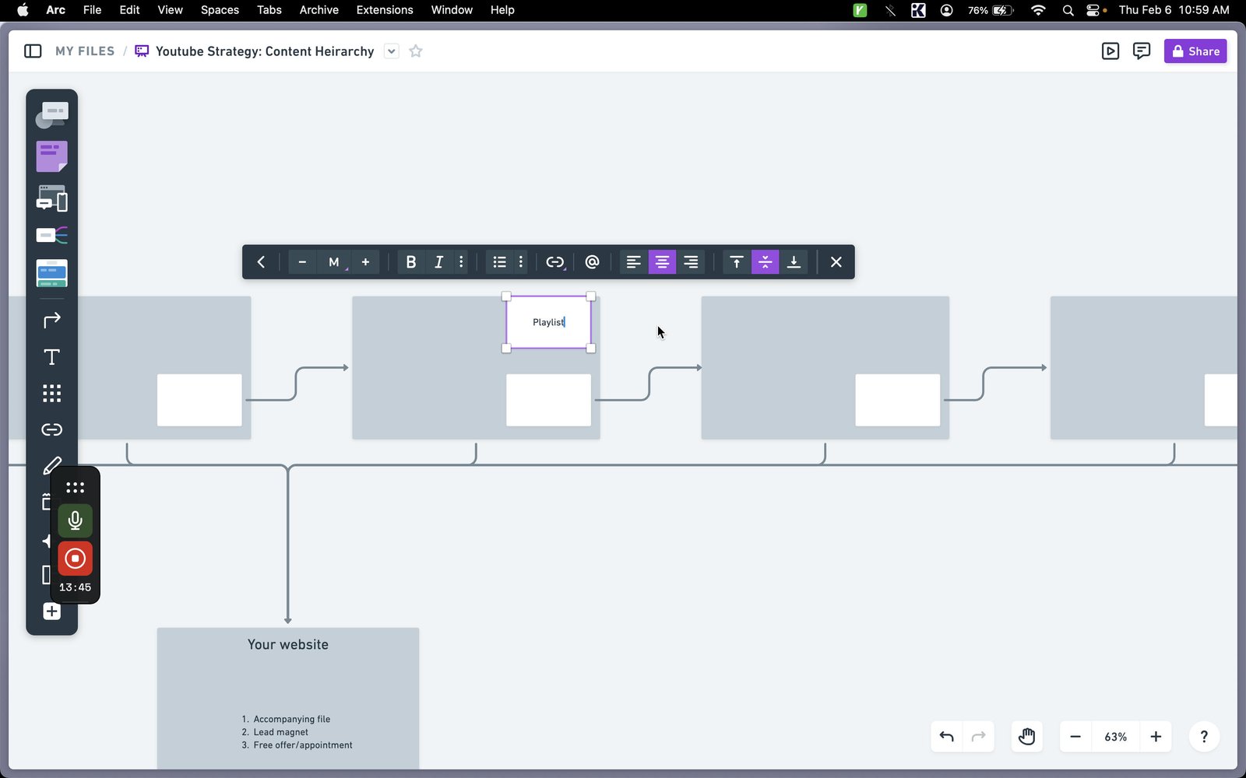Screen dimensions: 1246x778
Task: Close the text formatting toolbar
Action: click(836, 262)
